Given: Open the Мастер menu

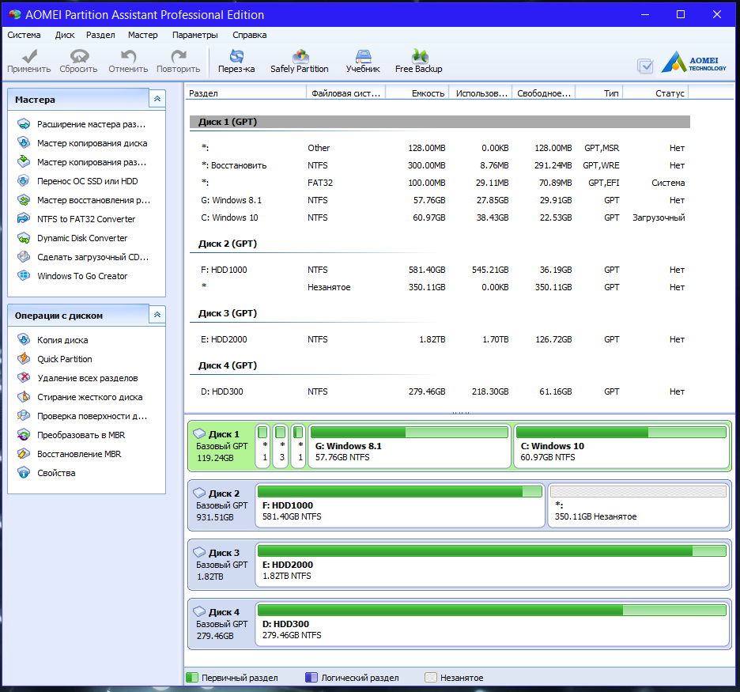Looking at the screenshot, I should click(142, 35).
